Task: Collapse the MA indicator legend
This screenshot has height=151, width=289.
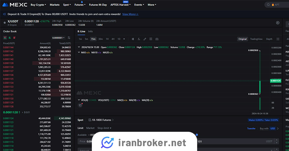Action: point(79,53)
